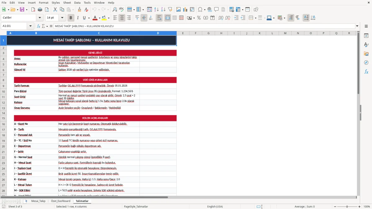Click the formula input line
Viewport: 372px width, 209px height.
tap(204, 26)
